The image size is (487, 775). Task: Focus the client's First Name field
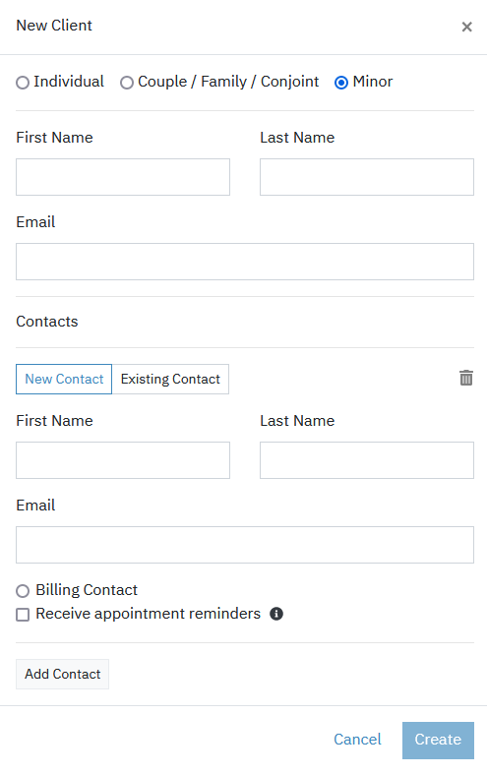point(123,177)
